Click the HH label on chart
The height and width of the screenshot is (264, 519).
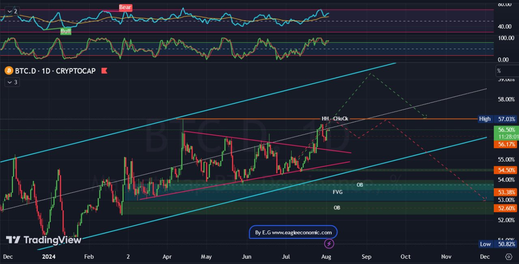[x=325, y=119]
